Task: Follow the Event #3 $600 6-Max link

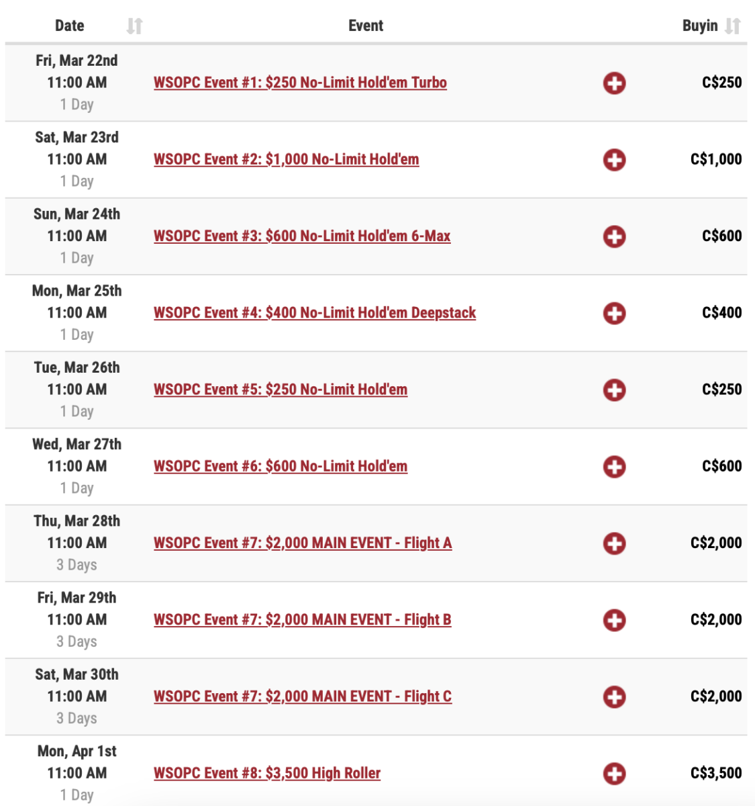Action: click(x=302, y=236)
